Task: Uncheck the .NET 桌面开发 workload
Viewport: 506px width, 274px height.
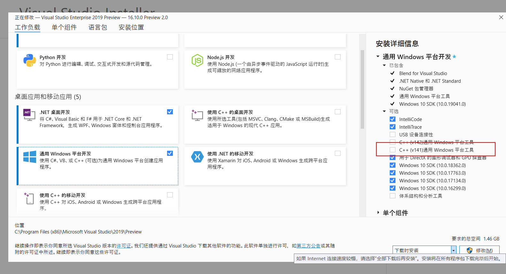Action: 170,112
